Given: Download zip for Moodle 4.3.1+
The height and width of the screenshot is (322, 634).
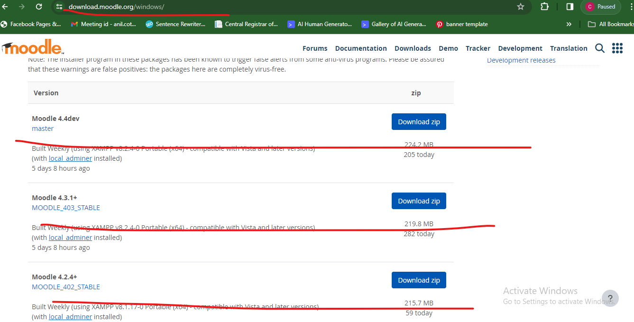Looking at the screenshot, I should [419, 201].
